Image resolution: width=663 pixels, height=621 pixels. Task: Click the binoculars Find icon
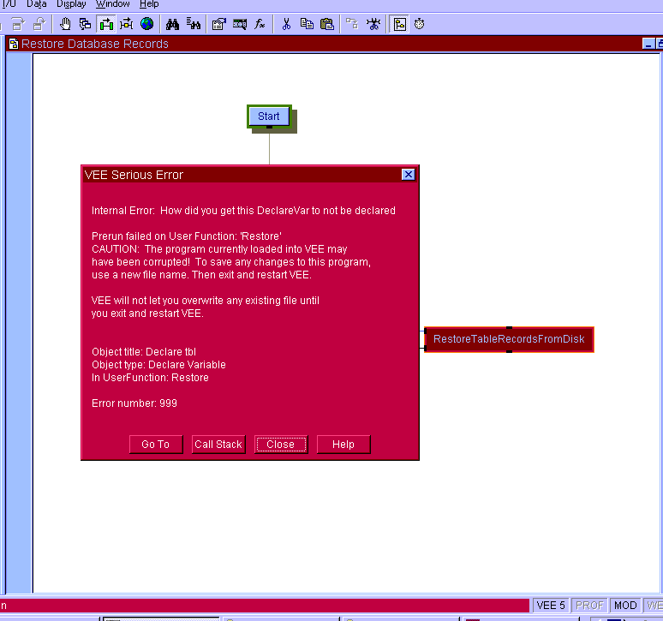tap(172, 24)
